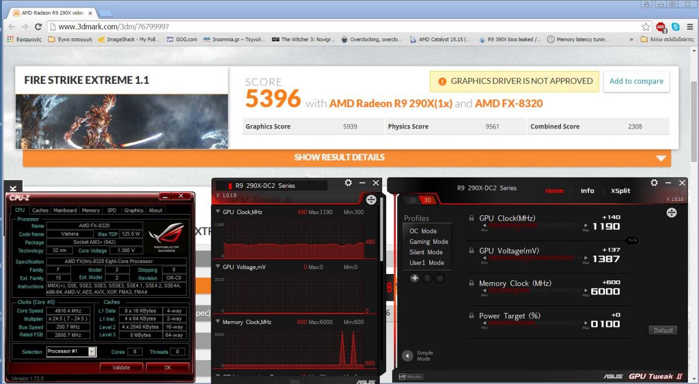This screenshot has width=699, height=384.
Task: Click the ROG logo in CPU-Z
Action: (166, 236)
